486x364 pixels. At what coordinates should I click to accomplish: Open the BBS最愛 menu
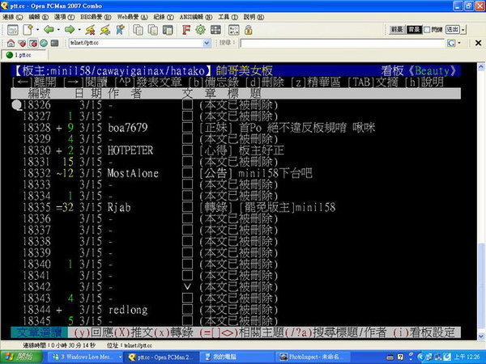(96, 17)
